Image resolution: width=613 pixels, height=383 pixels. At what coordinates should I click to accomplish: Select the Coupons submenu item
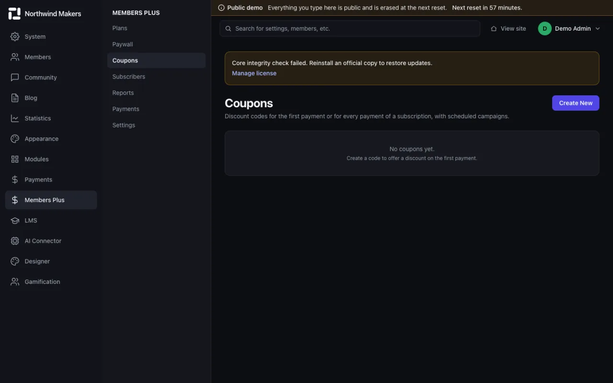point(157,60)
